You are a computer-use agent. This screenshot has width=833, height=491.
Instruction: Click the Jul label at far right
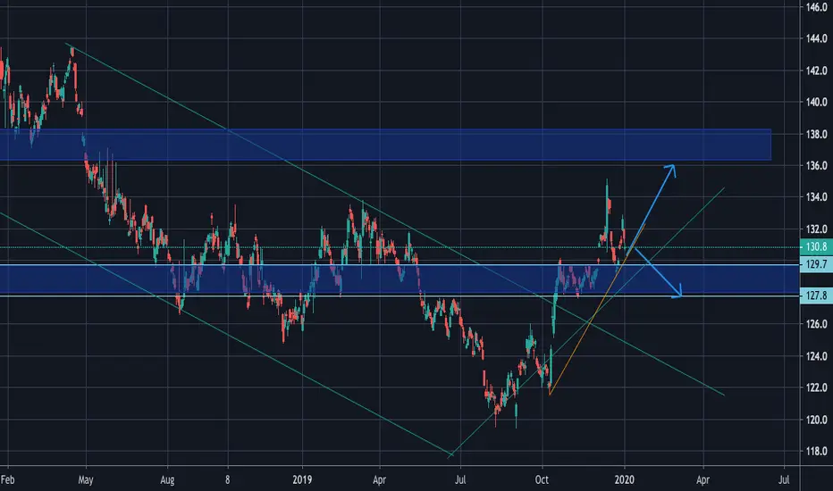click(784, 480)
